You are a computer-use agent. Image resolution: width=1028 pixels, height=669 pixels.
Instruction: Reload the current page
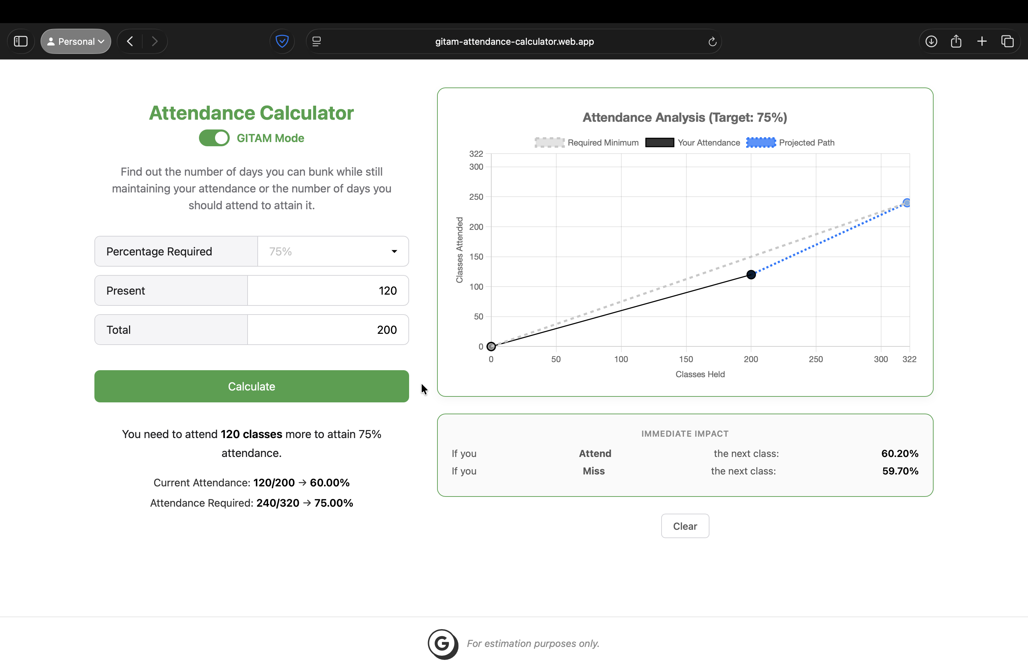click(712, 42)
